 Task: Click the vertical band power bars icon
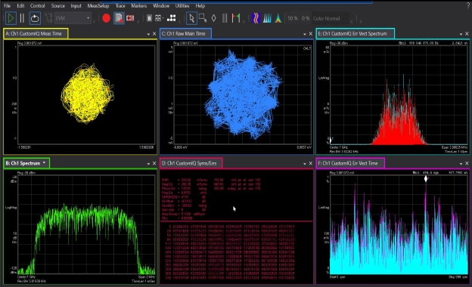[x=225, y=18]
